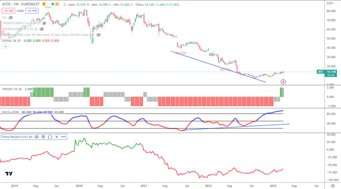
Task: Click the 2.000 TRENDY value
Action: (x=29, y=89)
